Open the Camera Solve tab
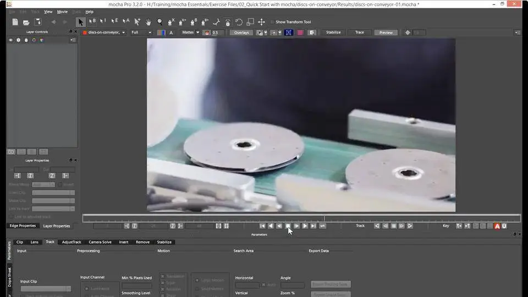 pyautogui.click(x=100, y=242)
